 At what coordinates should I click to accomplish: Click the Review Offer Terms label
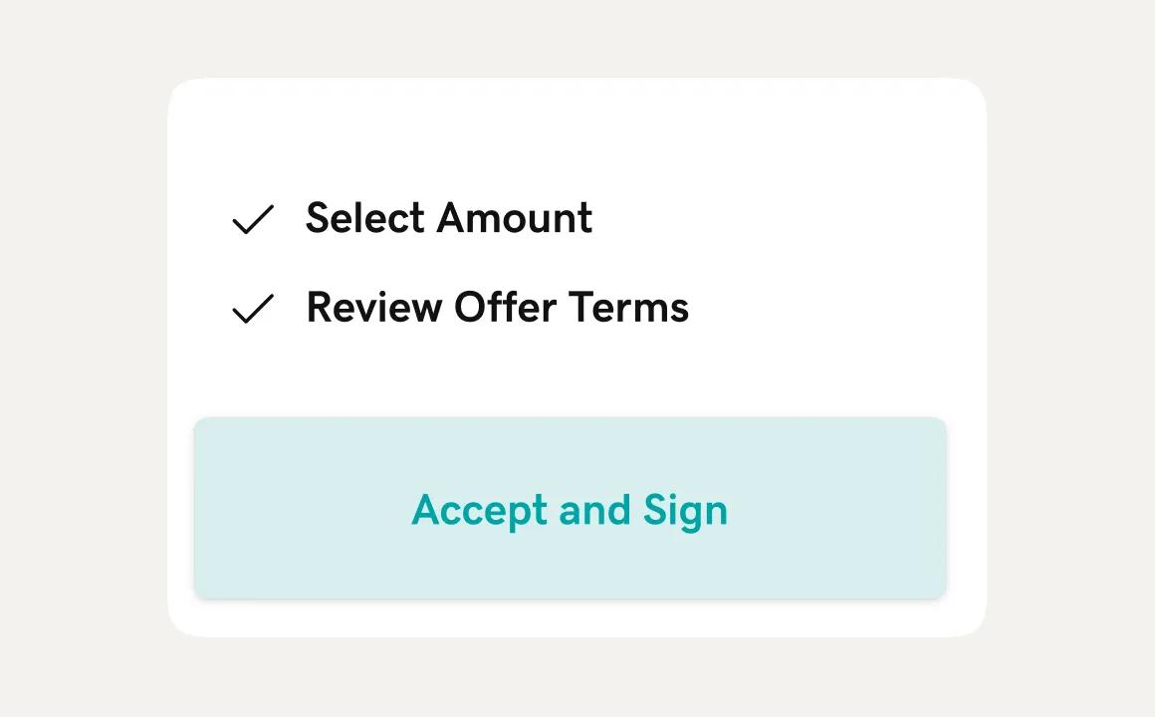(497, 308)
